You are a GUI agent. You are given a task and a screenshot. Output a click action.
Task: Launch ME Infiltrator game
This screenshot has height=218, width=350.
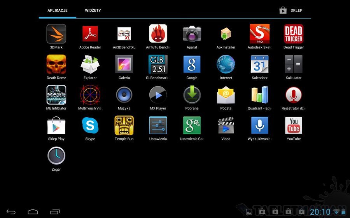tap(56, 95)
